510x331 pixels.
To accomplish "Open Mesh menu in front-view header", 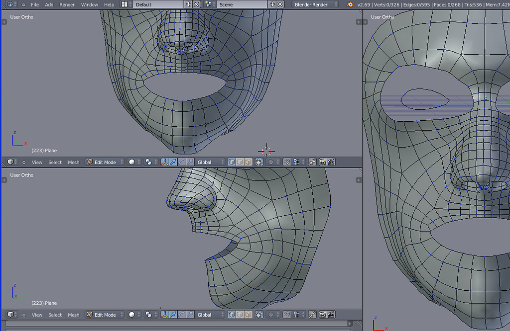I will click(x=74, y=162).
